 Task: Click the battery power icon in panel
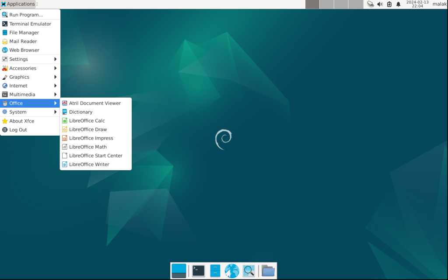[x=389, y=4]
